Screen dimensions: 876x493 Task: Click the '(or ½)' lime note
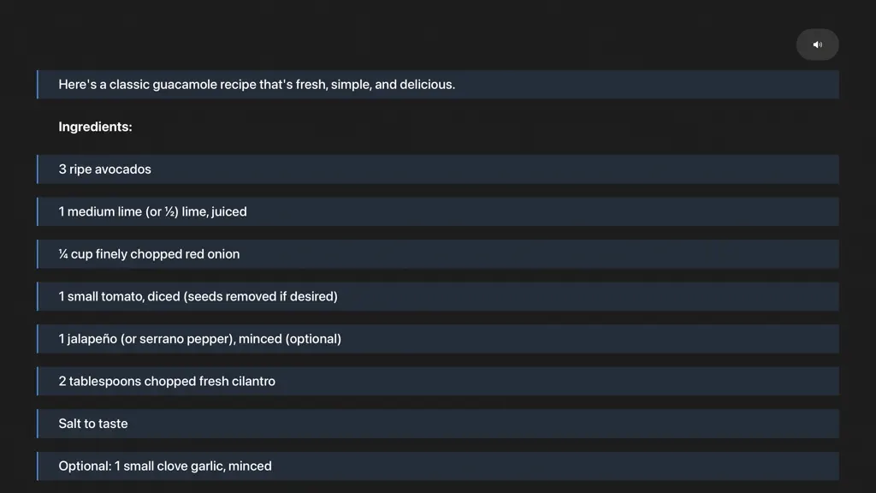click(162, 212)
